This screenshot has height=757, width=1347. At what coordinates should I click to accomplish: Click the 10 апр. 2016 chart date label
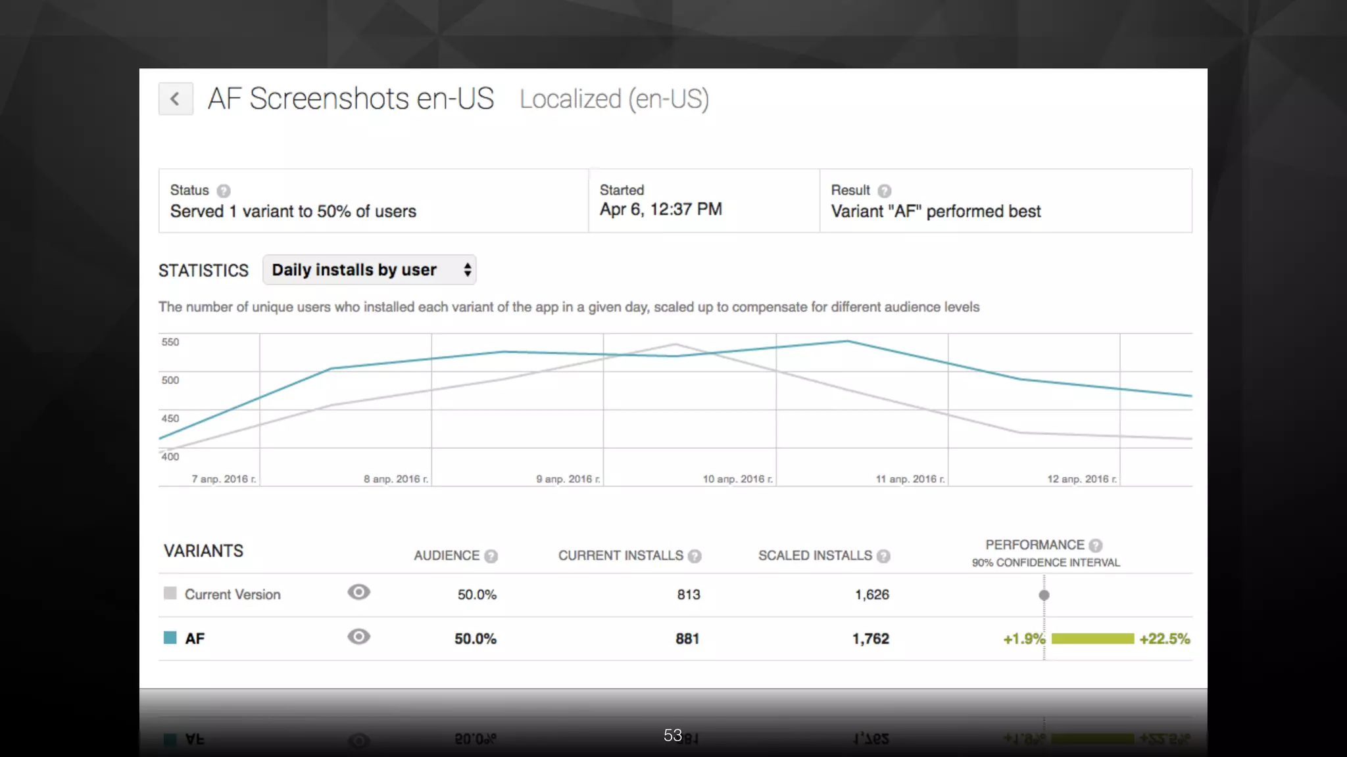point(737,479)
